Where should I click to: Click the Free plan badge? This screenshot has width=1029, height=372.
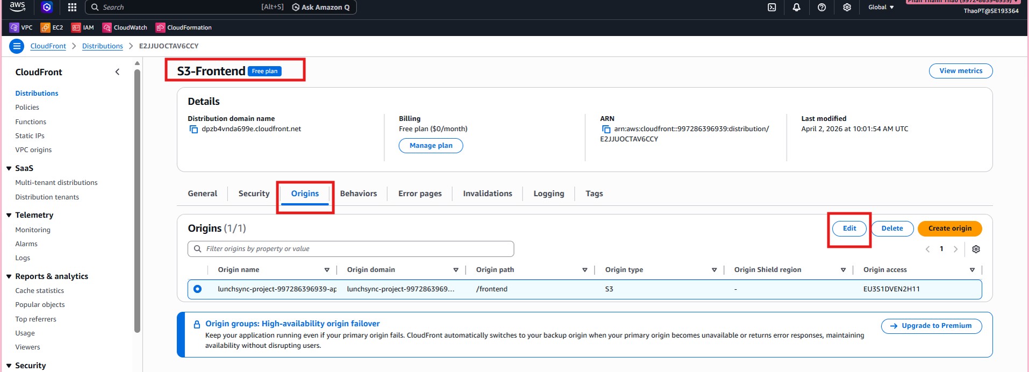click(x=265, y=71)
